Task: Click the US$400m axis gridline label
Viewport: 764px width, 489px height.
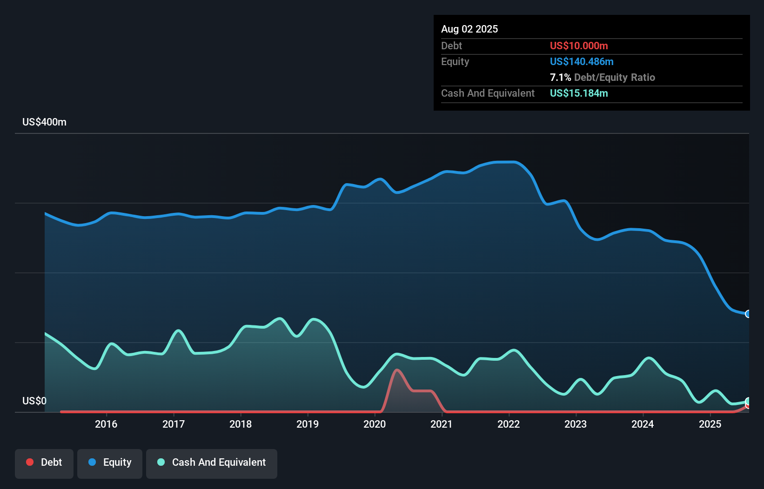Action: click(44, 122)
